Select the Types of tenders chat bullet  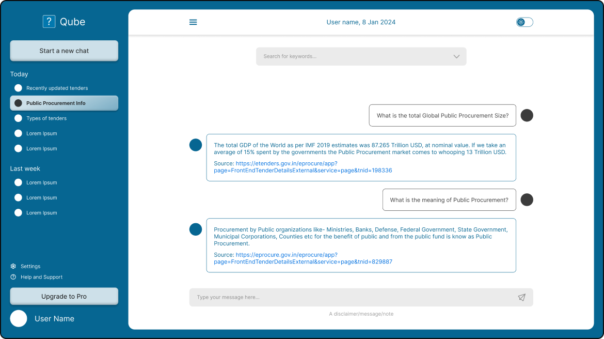tap(18, 118)
